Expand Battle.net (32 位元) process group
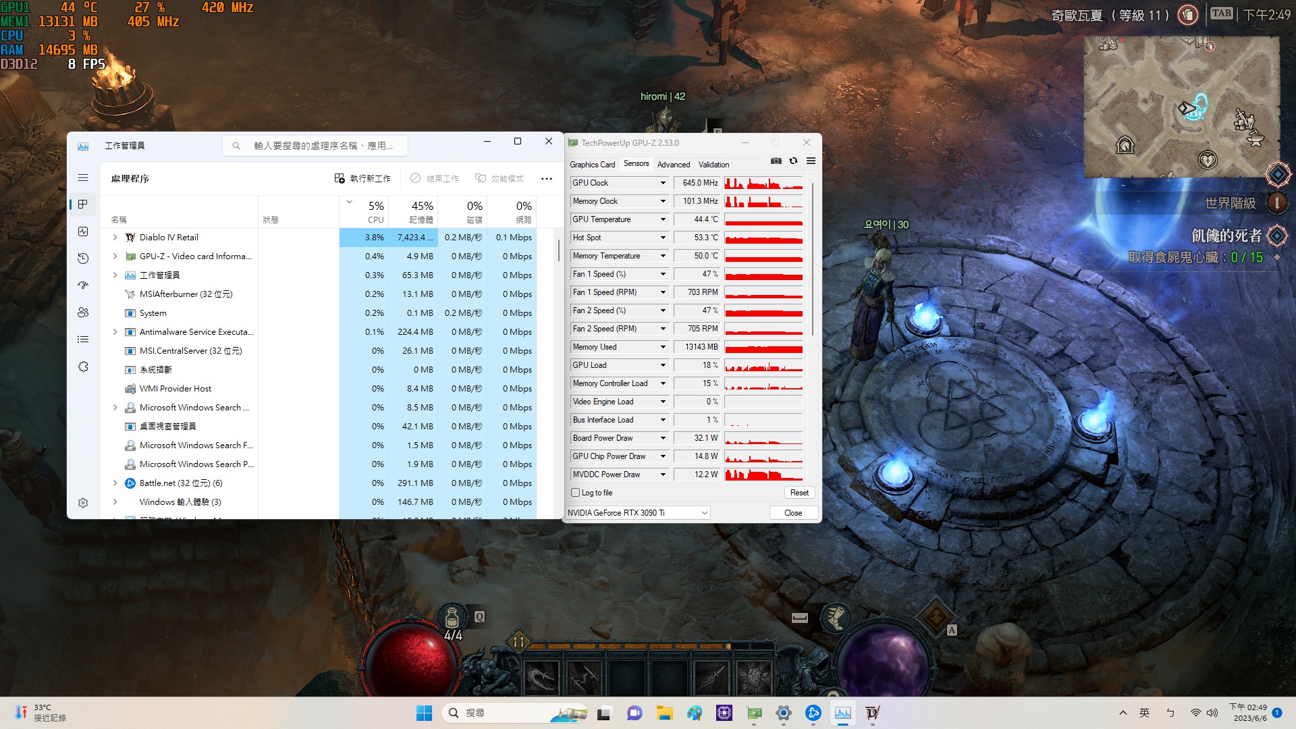1296x729 pixels. click(115, 483)
